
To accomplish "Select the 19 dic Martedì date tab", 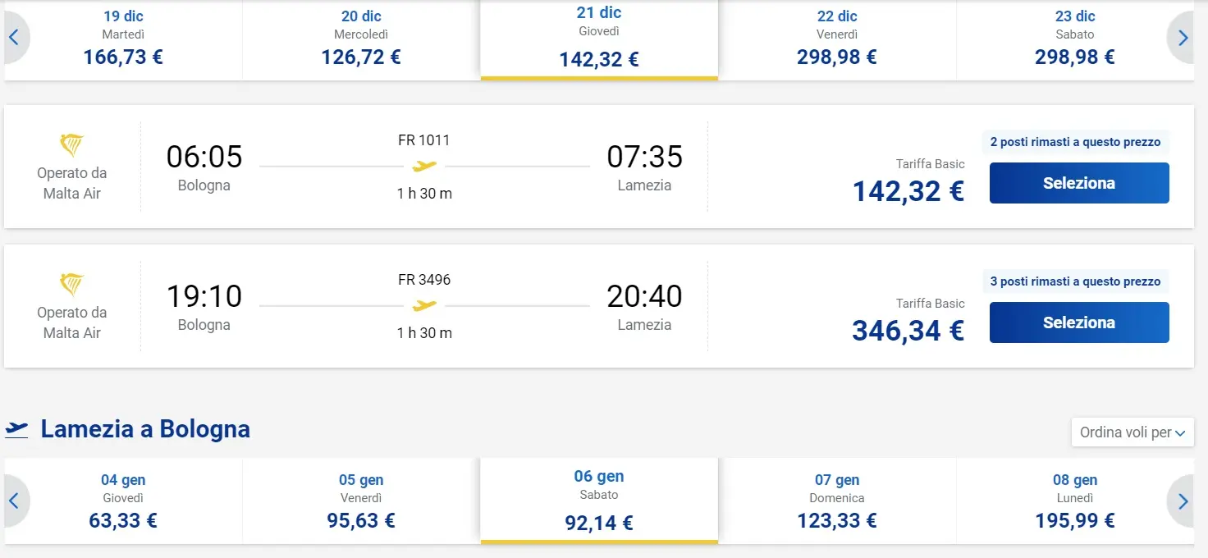I will pyautogui.click(x=123, y=39).
